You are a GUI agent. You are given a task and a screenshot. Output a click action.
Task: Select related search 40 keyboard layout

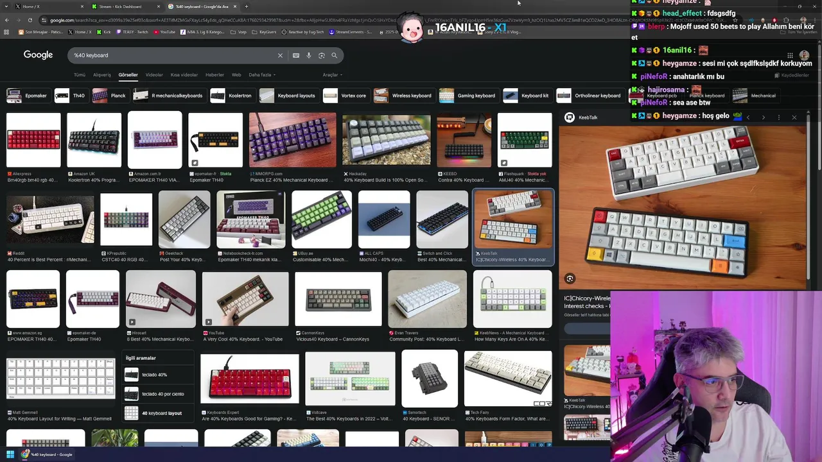159,413
